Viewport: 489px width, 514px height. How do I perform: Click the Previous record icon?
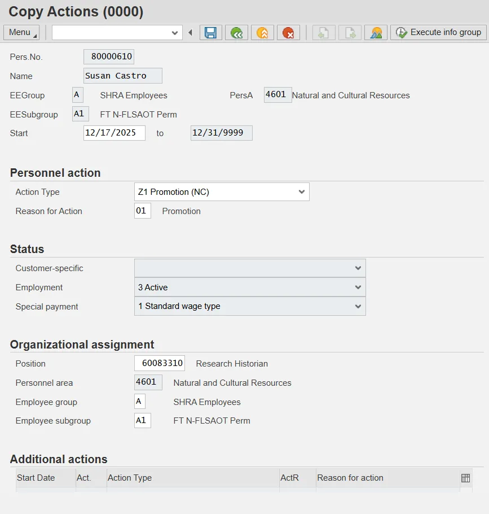tap(324, 33)
